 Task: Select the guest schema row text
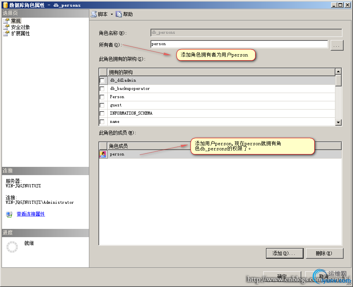tap(116, 105)
